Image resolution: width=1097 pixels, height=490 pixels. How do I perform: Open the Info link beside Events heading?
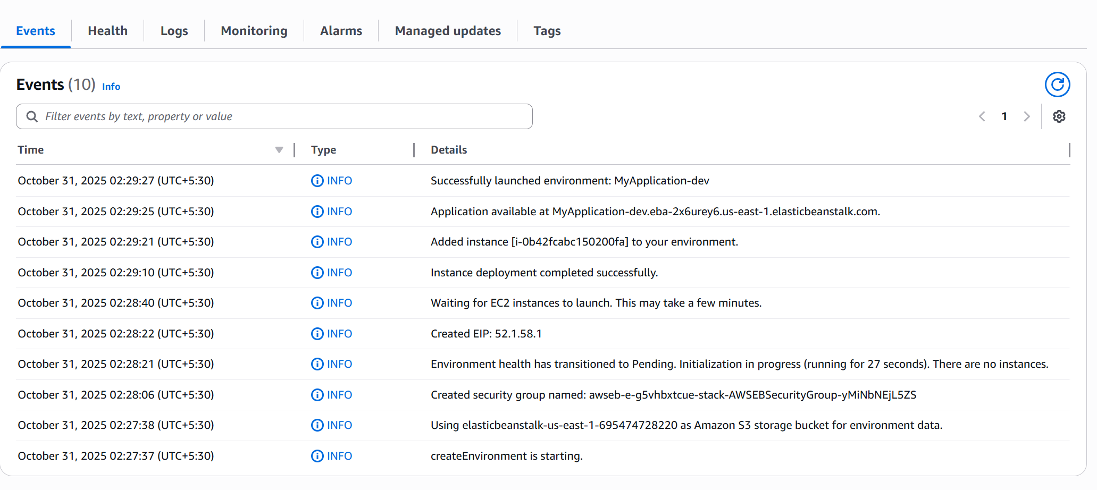coord(111,87)
